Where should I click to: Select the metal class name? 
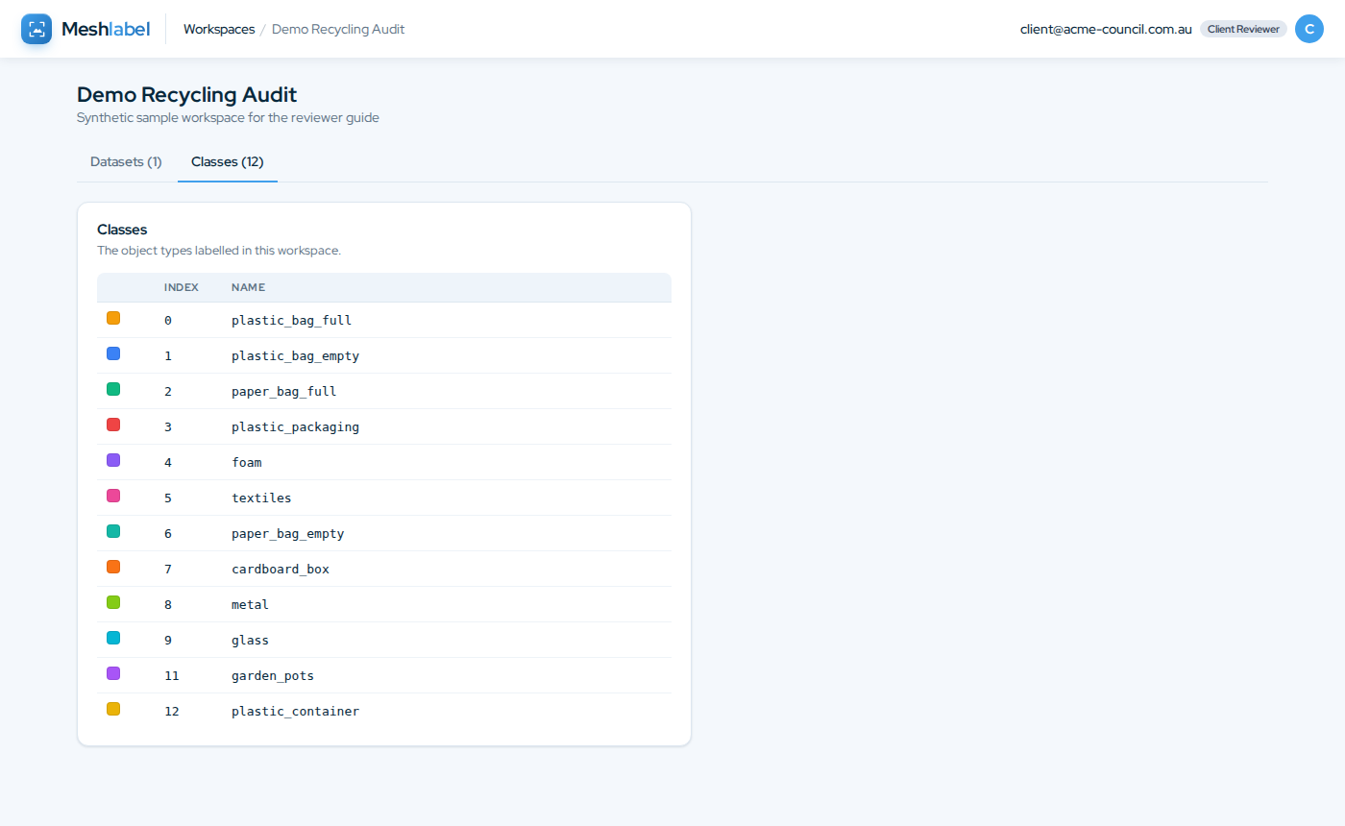pyautogui.click(x=251, y=604)
